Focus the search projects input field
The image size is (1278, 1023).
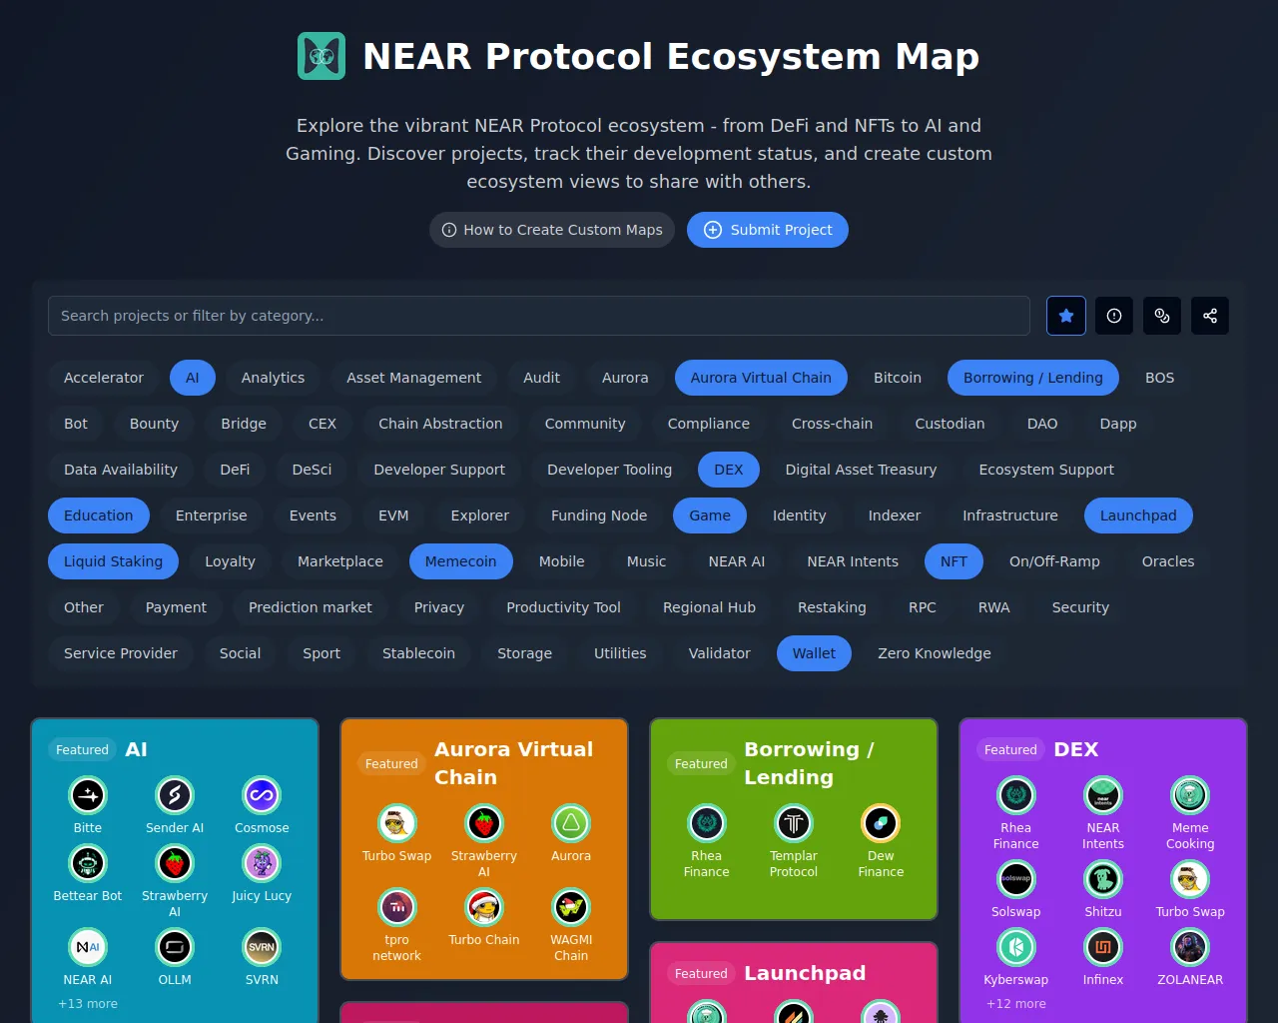[539, 316]
